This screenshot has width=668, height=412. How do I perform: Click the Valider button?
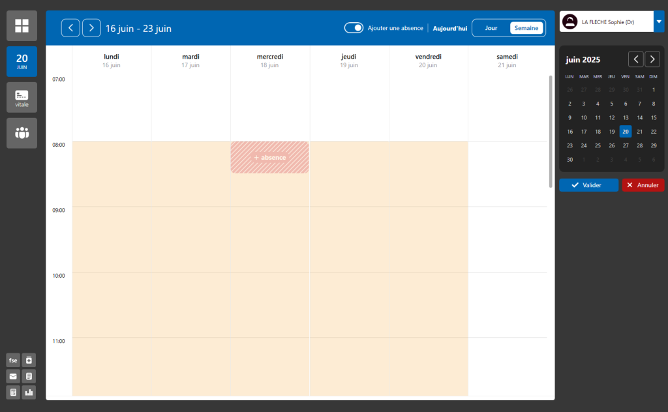click(x=588, y=184)
